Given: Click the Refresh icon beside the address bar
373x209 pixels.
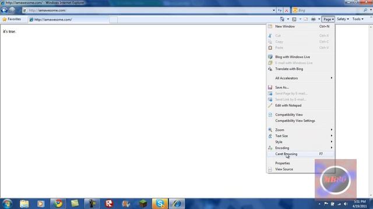Looking at the screenshot, I should (x=280, y=10).
